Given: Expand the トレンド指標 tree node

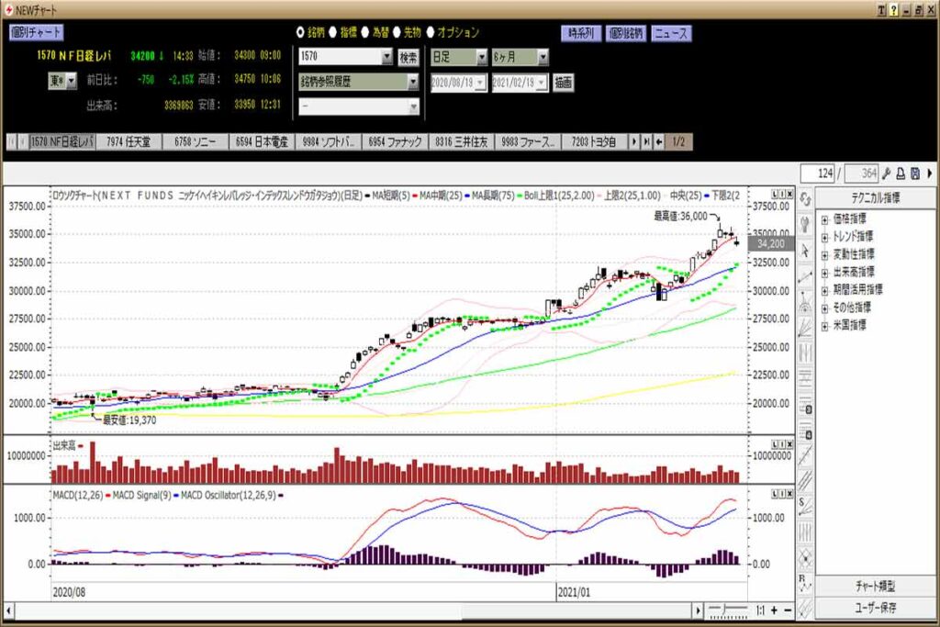Looking at the screenshot, I should coord(824,237).
